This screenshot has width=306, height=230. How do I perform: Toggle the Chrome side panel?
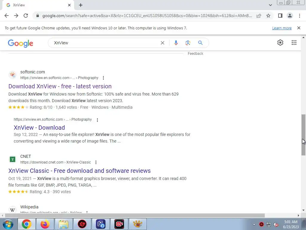(x=280, y=16)
